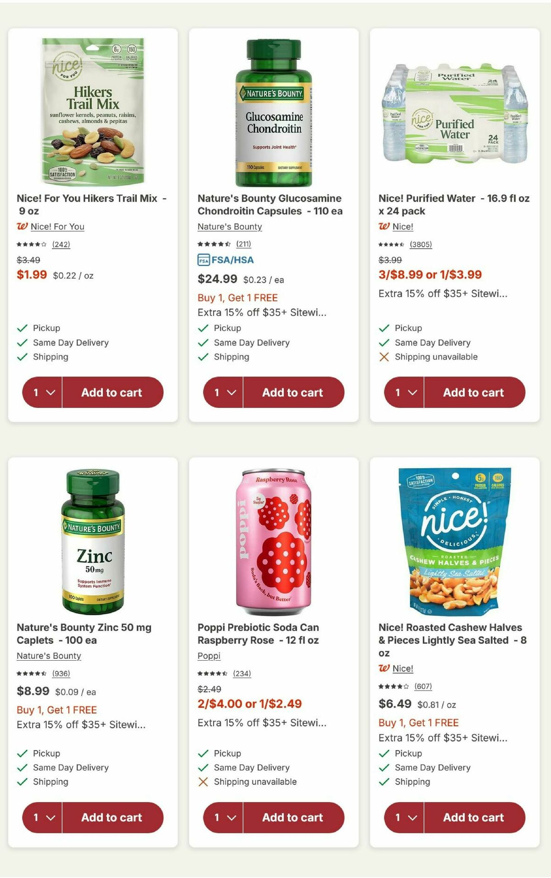551x878 pixels.
Task: Open the Poppi brand link
Action: (x=209, y=656)
